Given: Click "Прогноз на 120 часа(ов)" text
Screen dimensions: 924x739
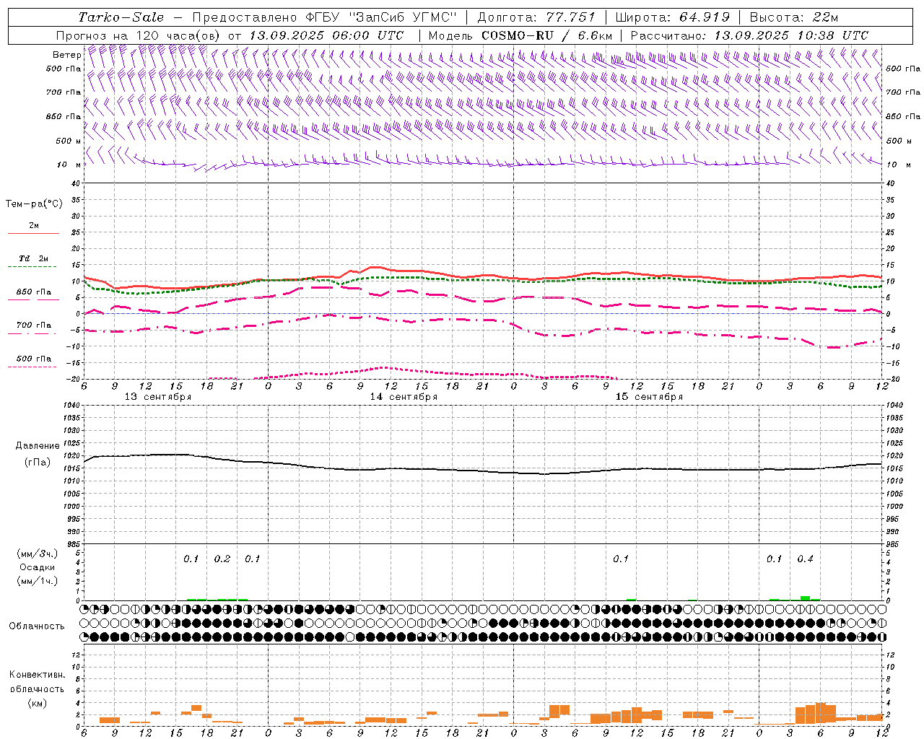Looking at the screenshot, I should [x=139, y=35].
